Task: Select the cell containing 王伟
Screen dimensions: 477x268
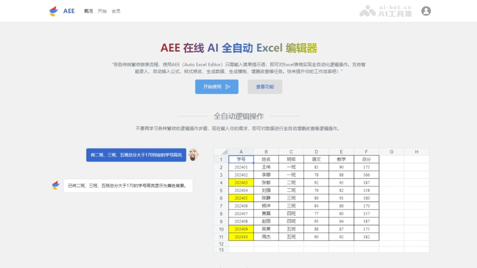Action: 266,167
